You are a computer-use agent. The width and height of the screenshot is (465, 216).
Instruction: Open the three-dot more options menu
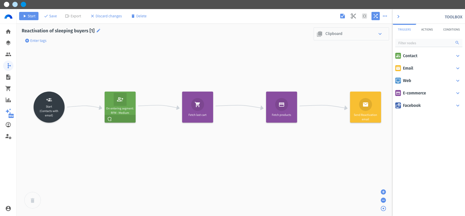385,16
